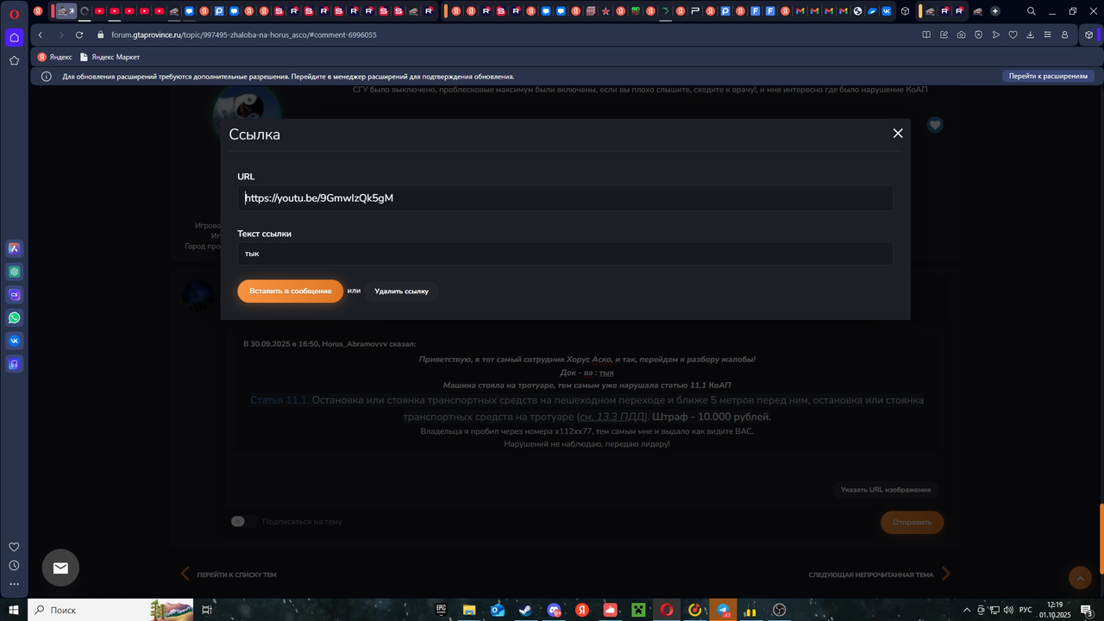Open Следующая непрочитанная тема link
This screenshot has height=621, width=1104.
click(879, 574)
